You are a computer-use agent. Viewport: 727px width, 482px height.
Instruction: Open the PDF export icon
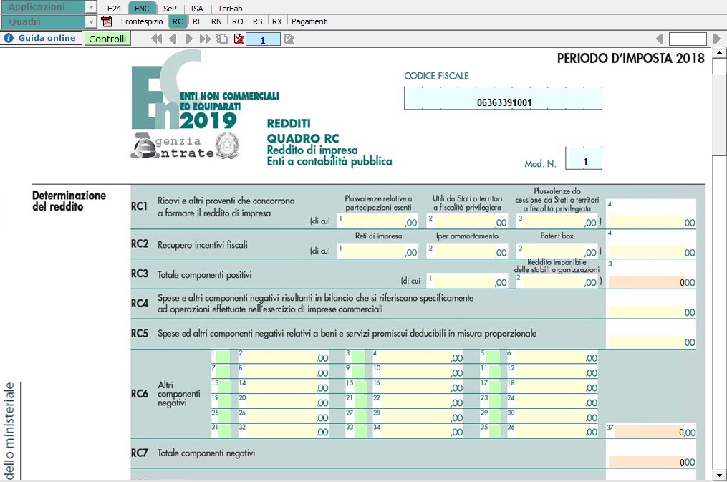click(x=107, y=21)
